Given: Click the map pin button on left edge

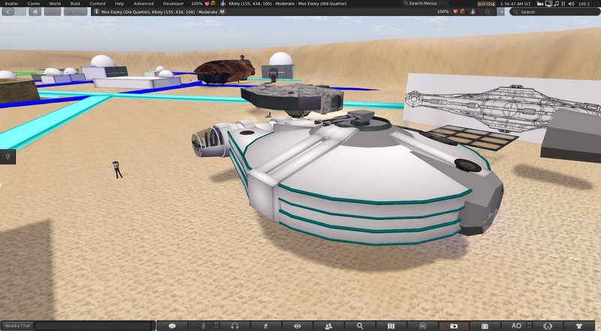Looking at the screenshot, I should click(8, 156).
